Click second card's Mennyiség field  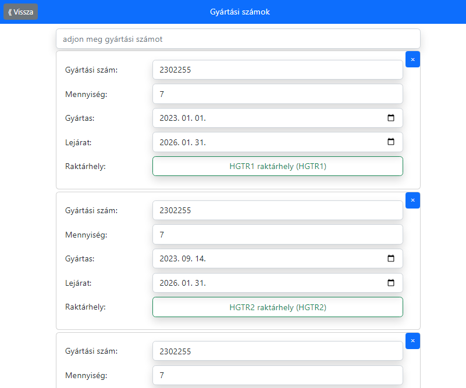(x=278, y=235)
